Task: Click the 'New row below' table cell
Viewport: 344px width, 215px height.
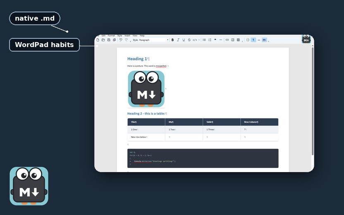Action: click(x=146, y=137)
